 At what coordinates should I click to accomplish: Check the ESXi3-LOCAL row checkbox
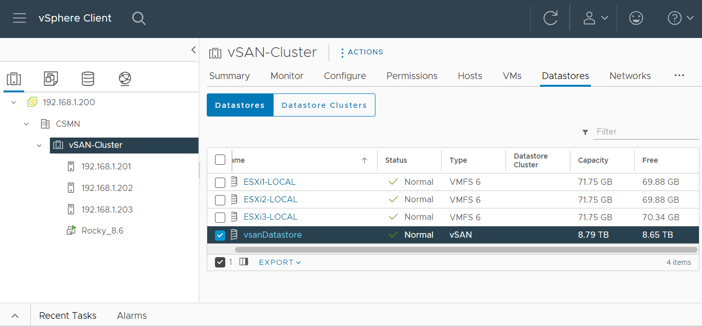click(220, 217)
